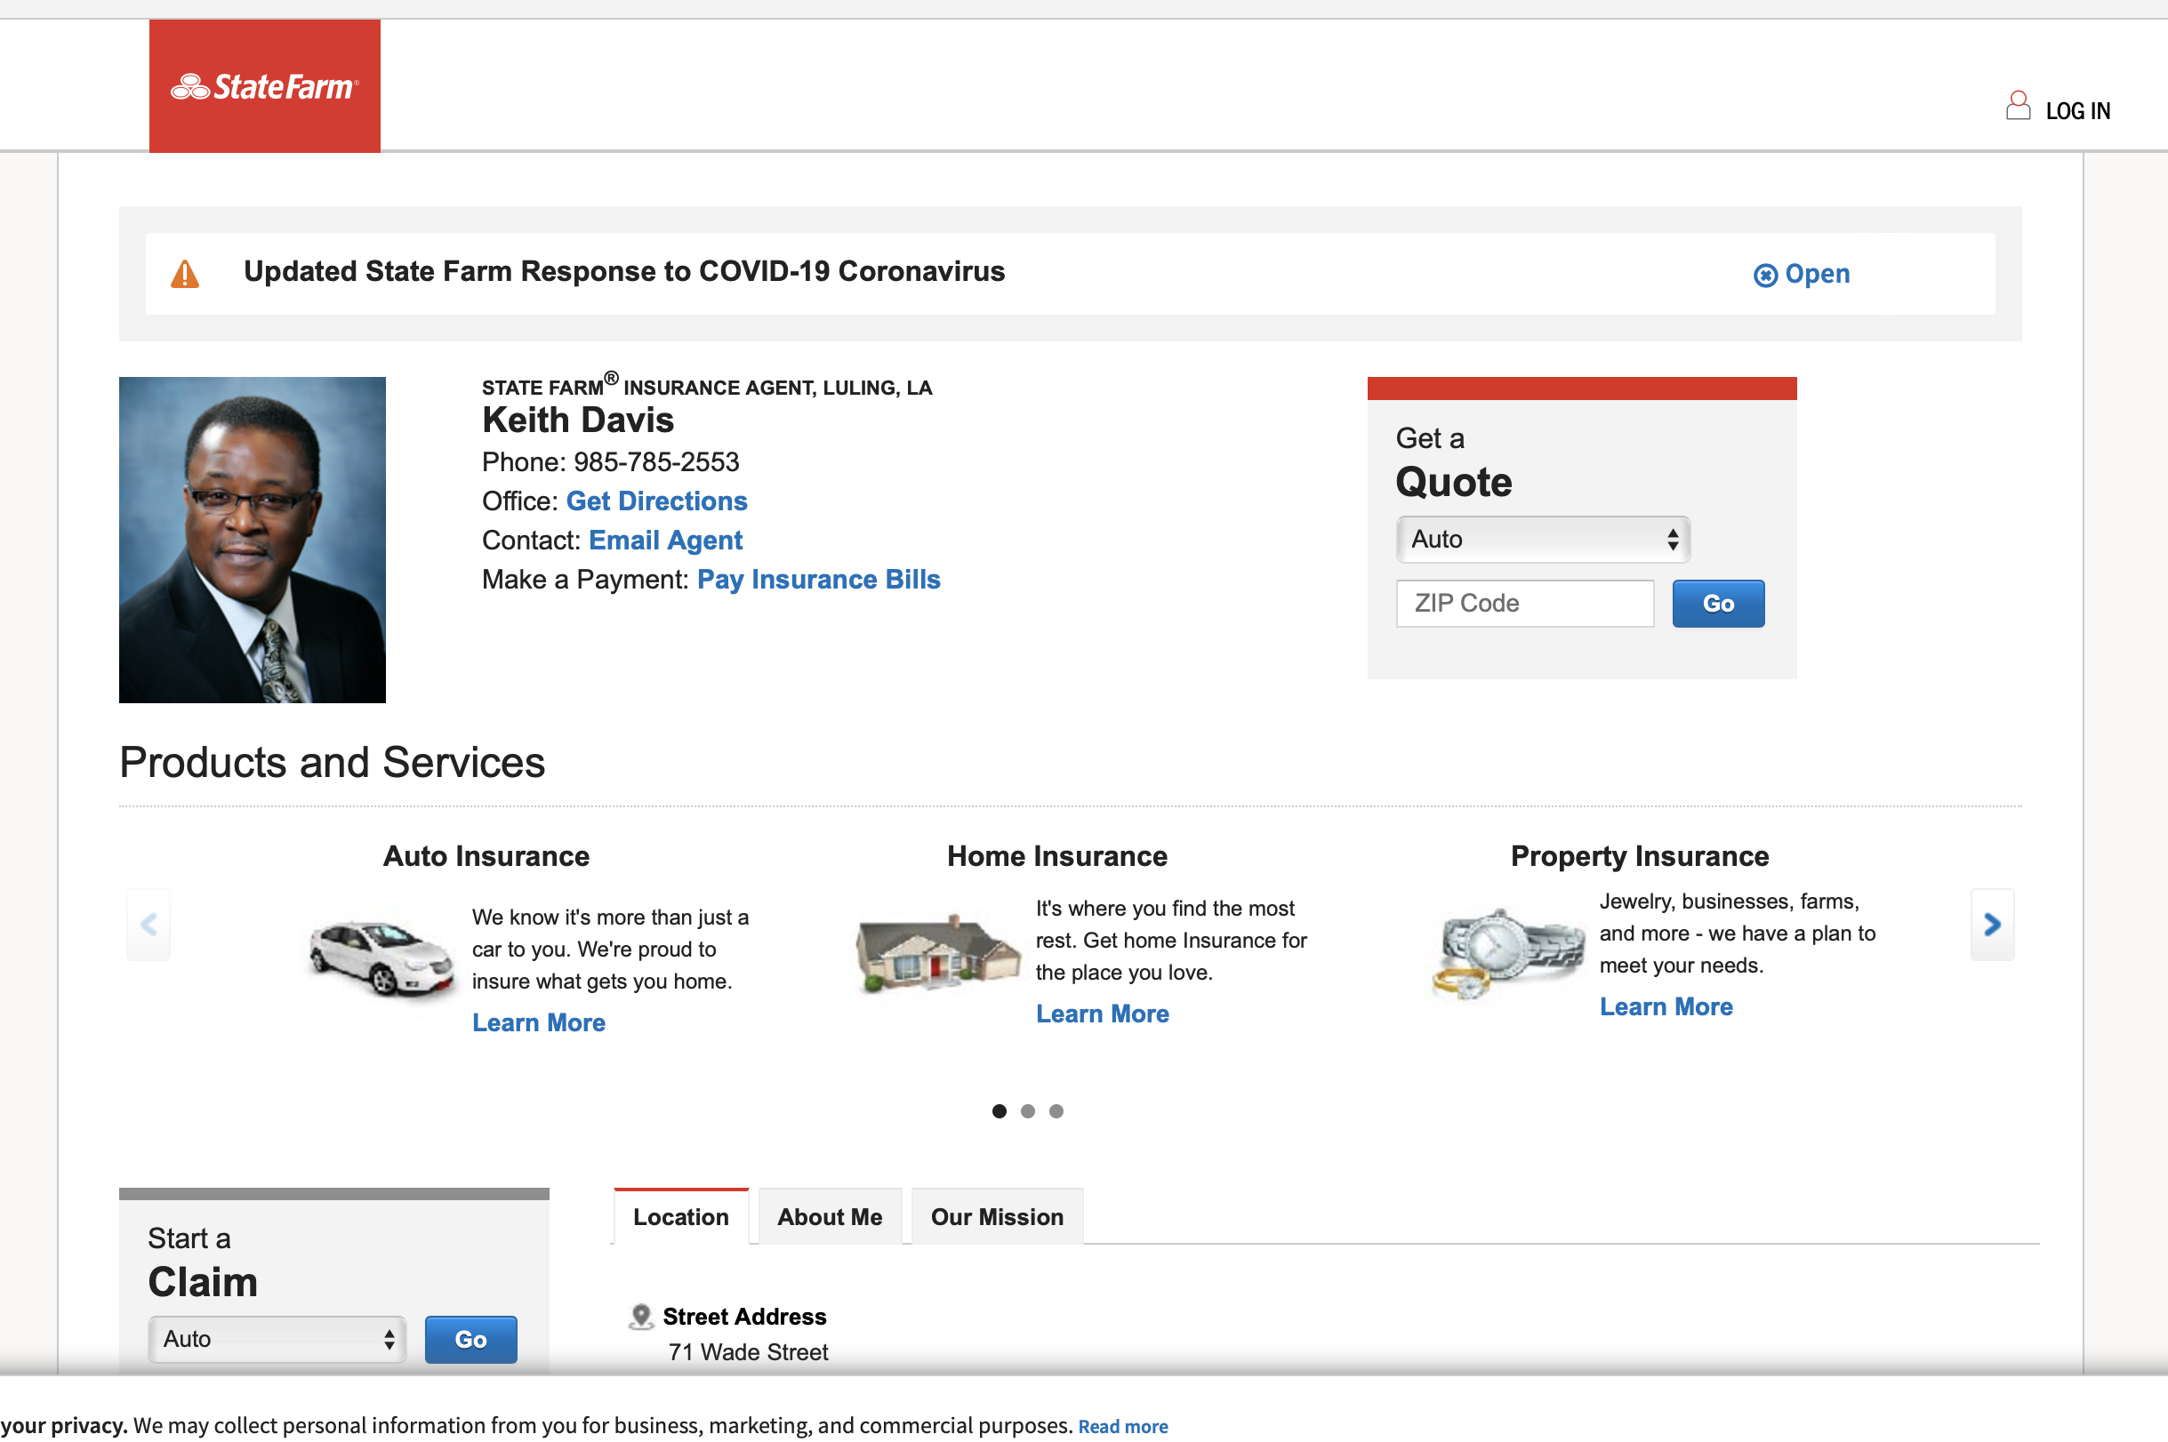Image resolution: width=2168 pixels, height=1442 pixels.
Task: Click the State Farm logo
Action: coord(265,86)
